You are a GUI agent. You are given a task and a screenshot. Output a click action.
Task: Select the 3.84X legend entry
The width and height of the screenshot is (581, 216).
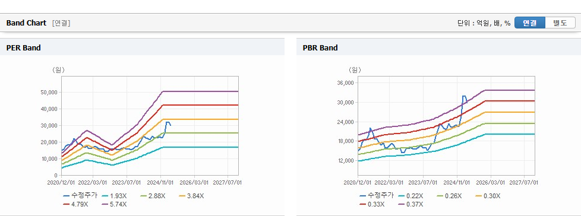191,196
